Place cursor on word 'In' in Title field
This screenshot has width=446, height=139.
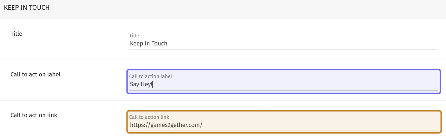point(147,43)
